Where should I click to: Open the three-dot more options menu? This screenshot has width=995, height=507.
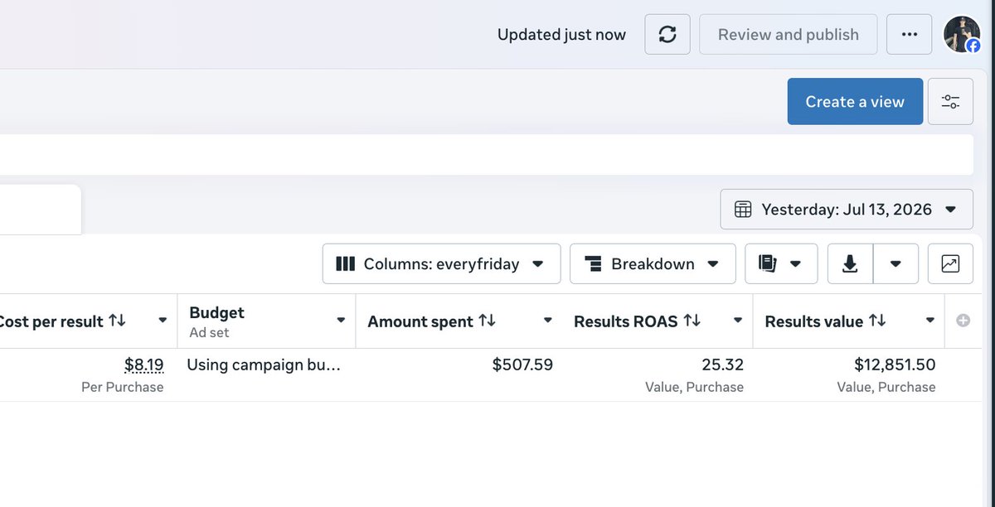[x=909, y=35]
